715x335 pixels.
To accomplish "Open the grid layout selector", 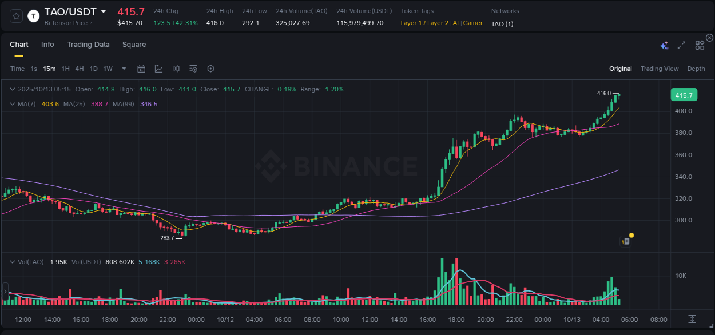I will (699, 45).
